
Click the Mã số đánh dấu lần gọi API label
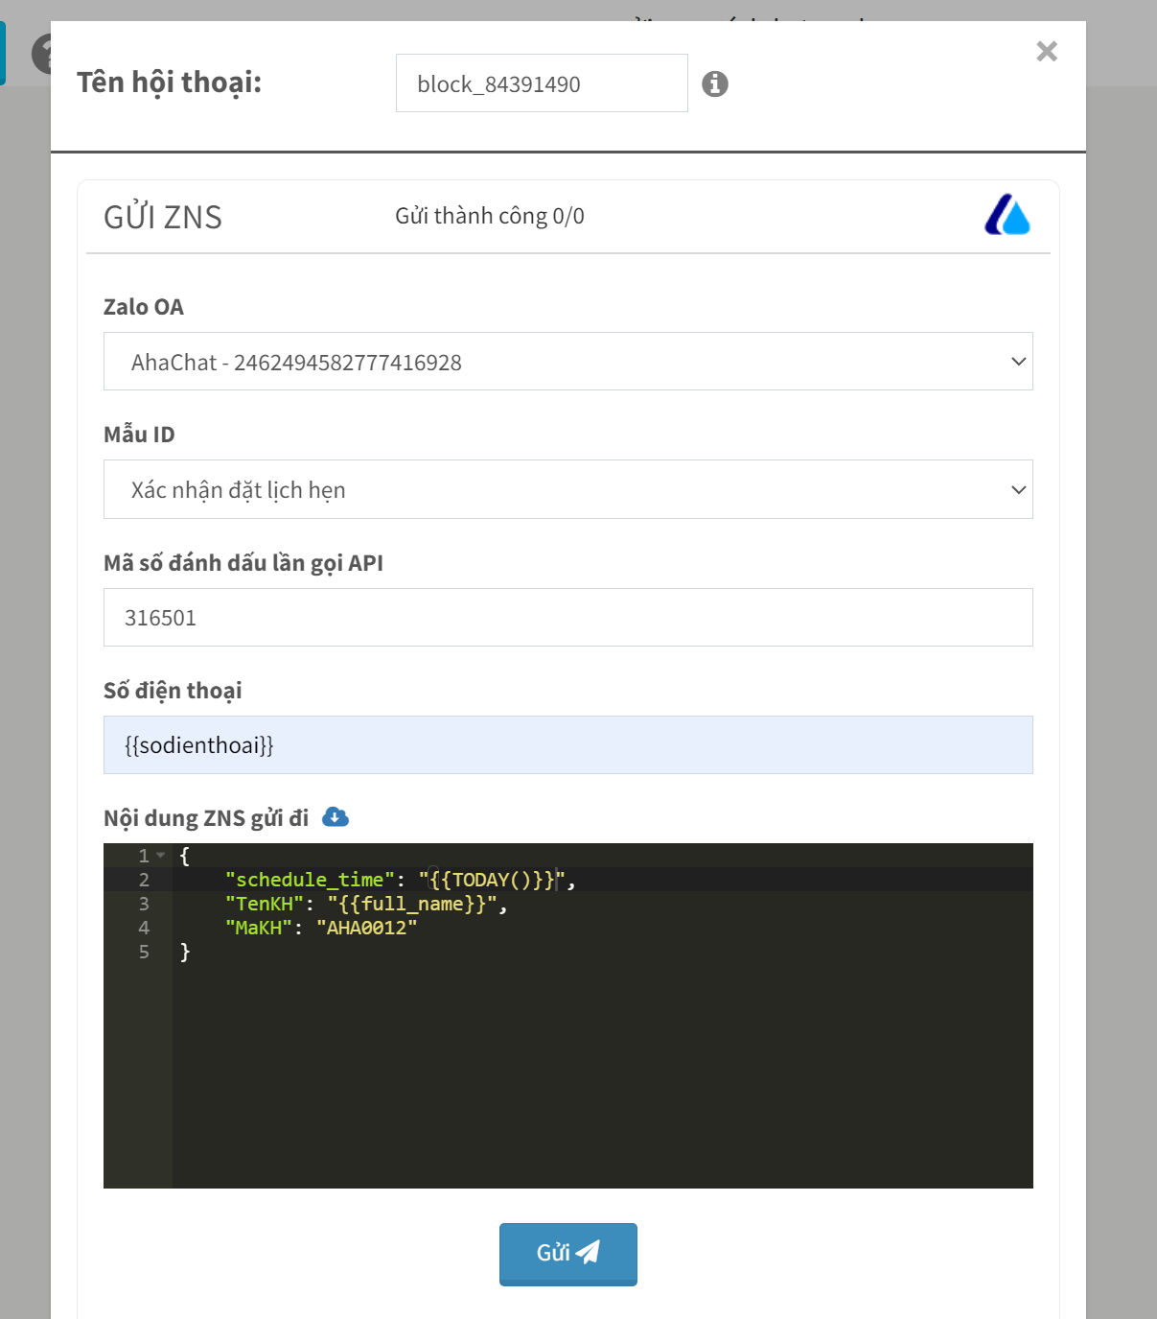(243, 563)
